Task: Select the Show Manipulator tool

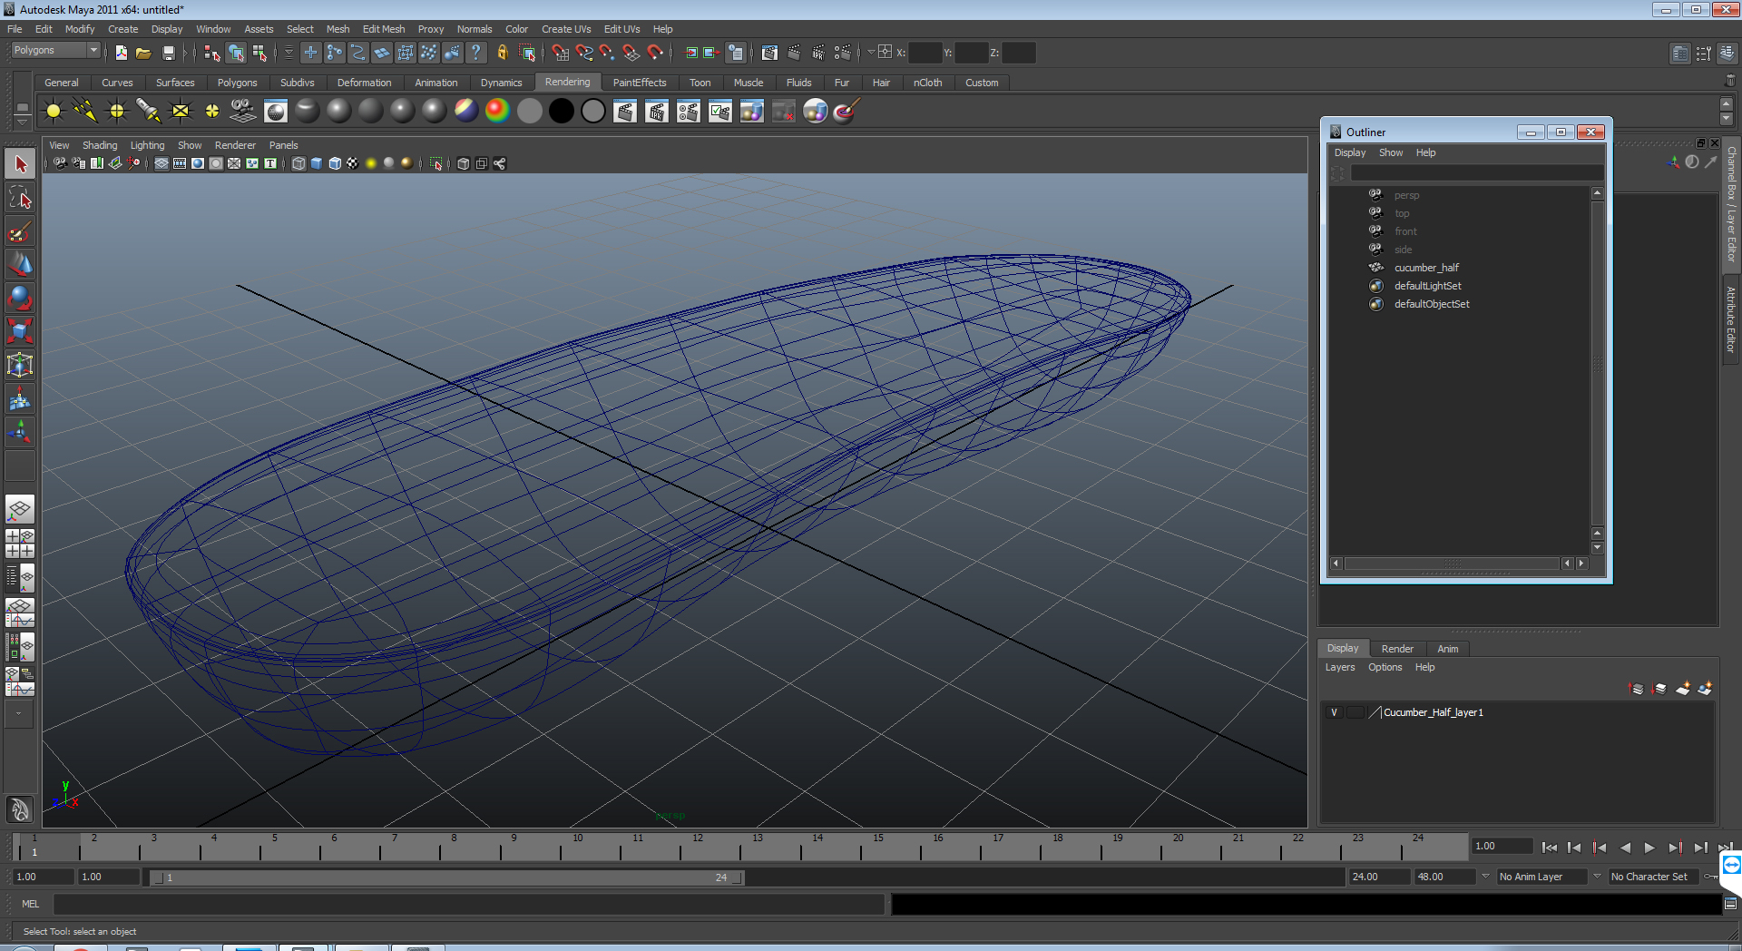Action: [20, 432]
